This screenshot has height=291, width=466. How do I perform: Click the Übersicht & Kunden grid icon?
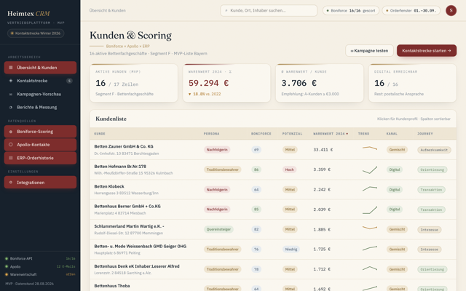pos(11,68)
